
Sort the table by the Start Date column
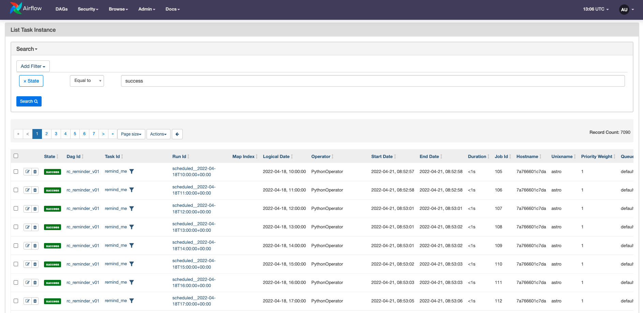click(383, 156)
